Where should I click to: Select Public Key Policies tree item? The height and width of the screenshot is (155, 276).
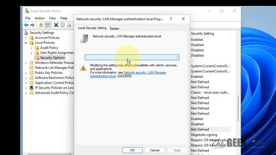pos(49,73)
